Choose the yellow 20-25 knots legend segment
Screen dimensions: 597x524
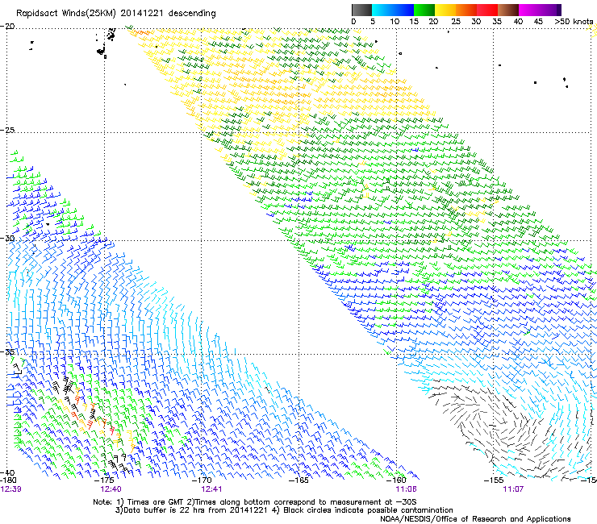445,10
